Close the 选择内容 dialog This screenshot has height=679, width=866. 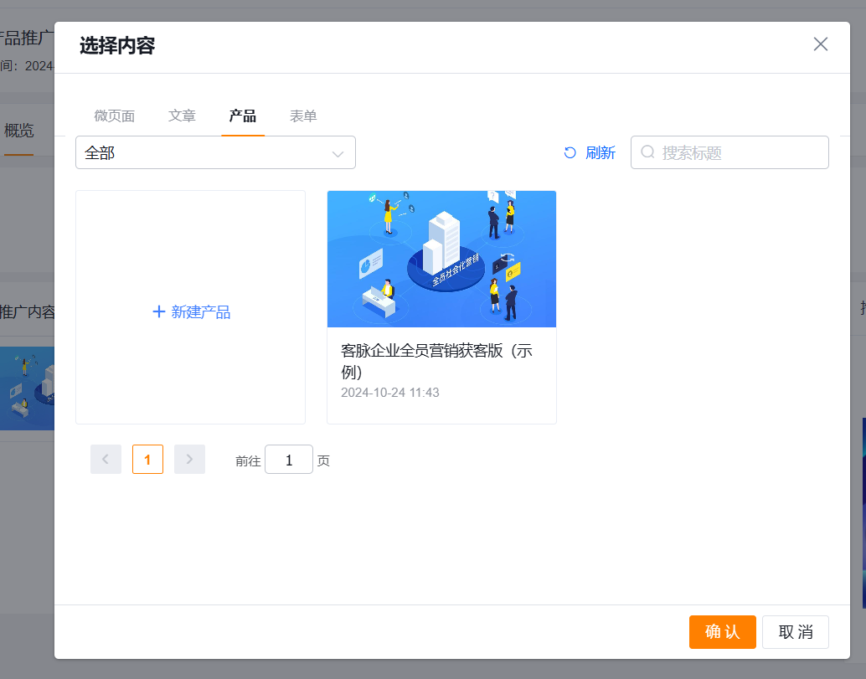(x=820, y=44)
